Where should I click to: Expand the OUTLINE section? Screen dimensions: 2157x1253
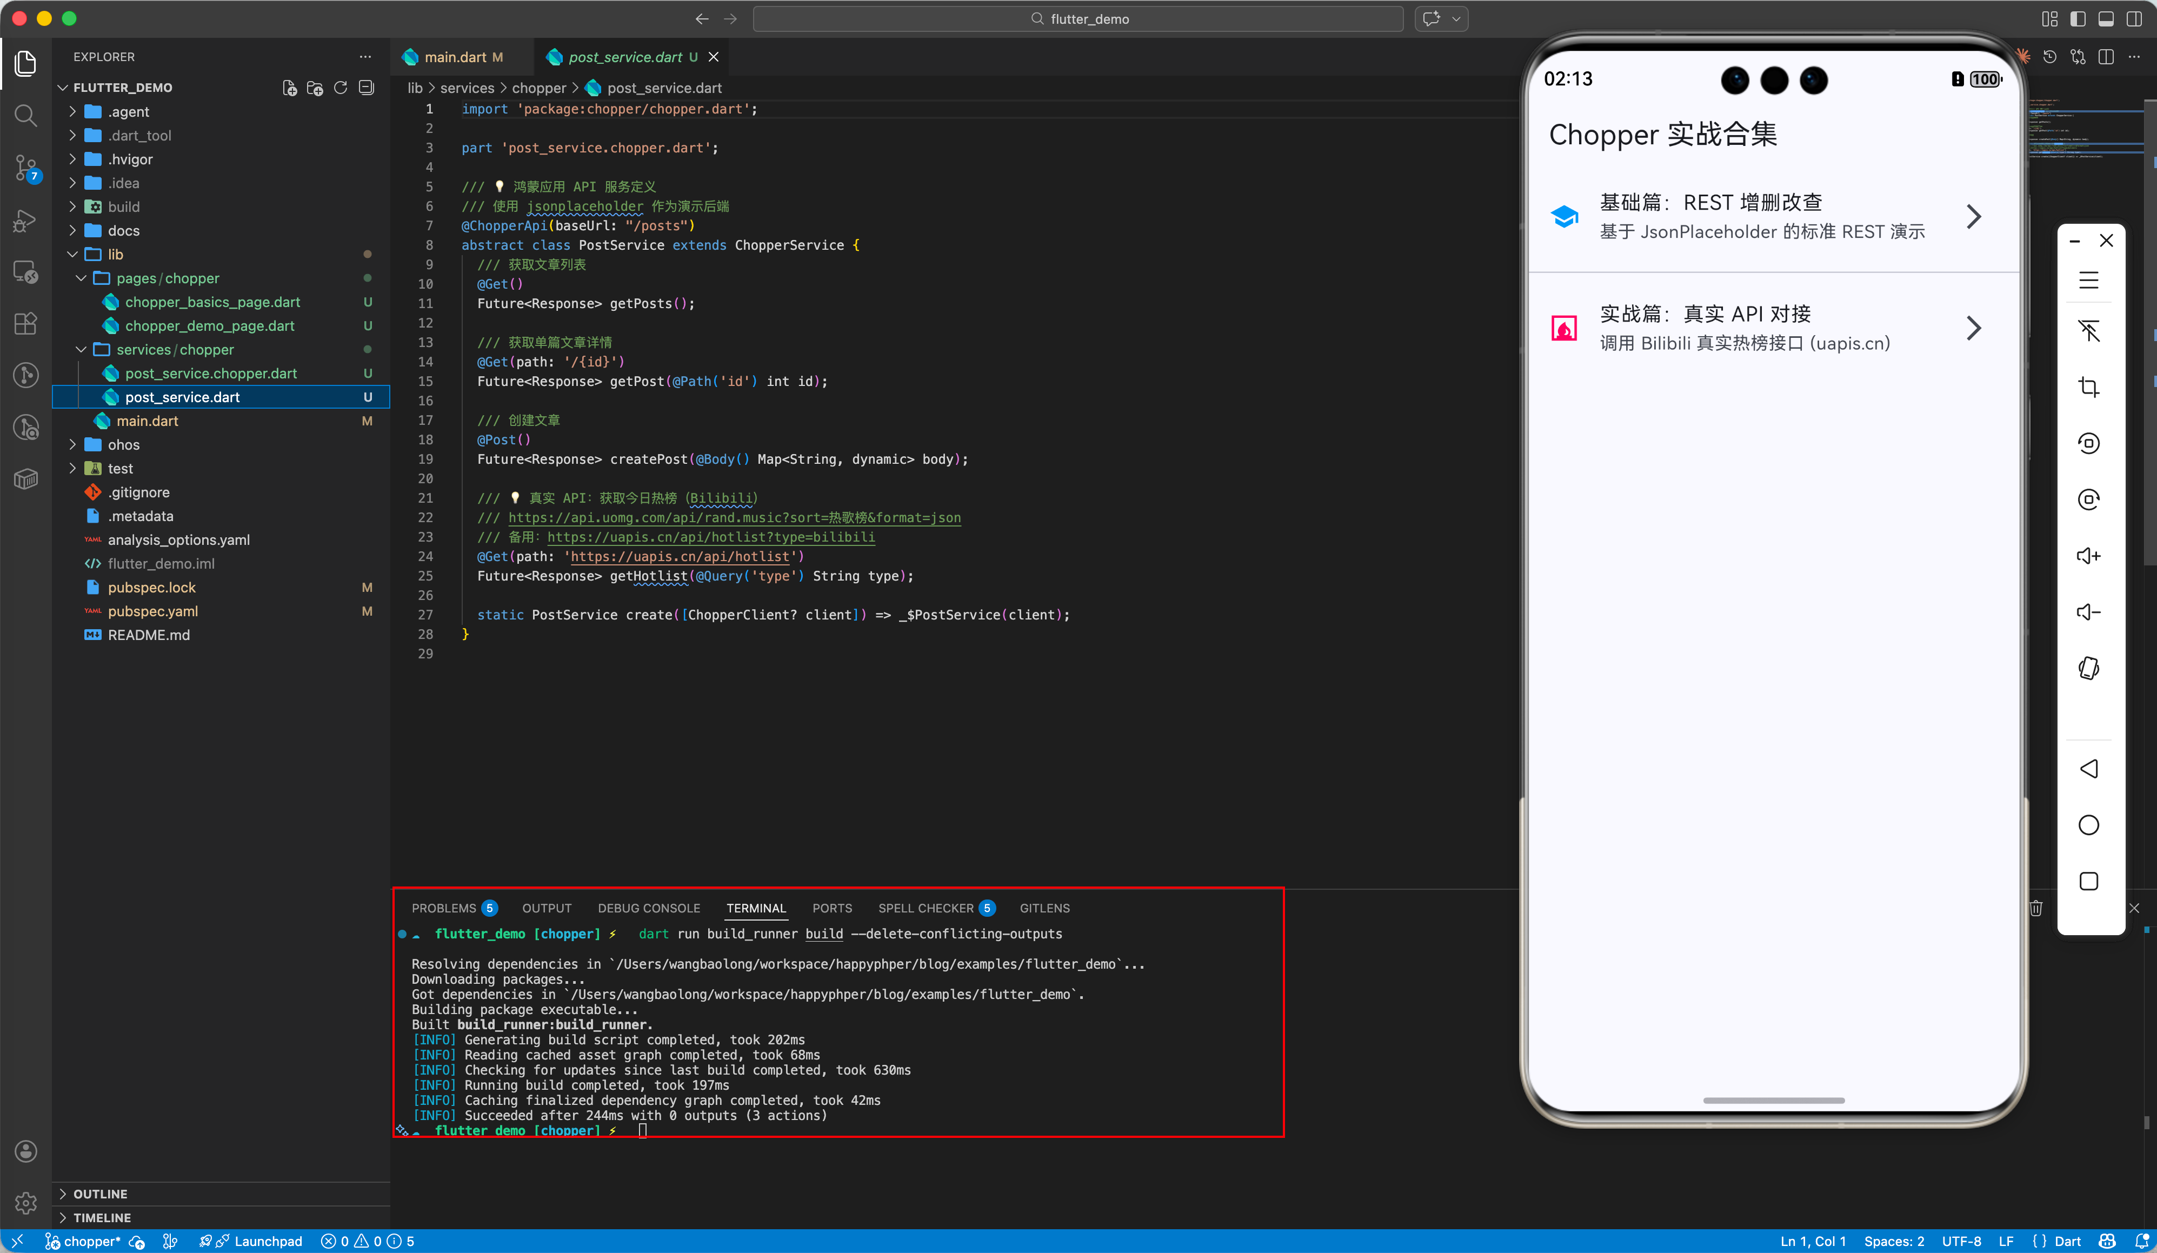[x=100, y=1193]
